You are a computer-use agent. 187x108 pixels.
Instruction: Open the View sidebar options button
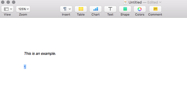point(7,9)
